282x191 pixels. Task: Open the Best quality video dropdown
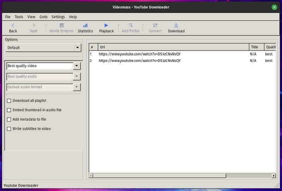point(76,66)
